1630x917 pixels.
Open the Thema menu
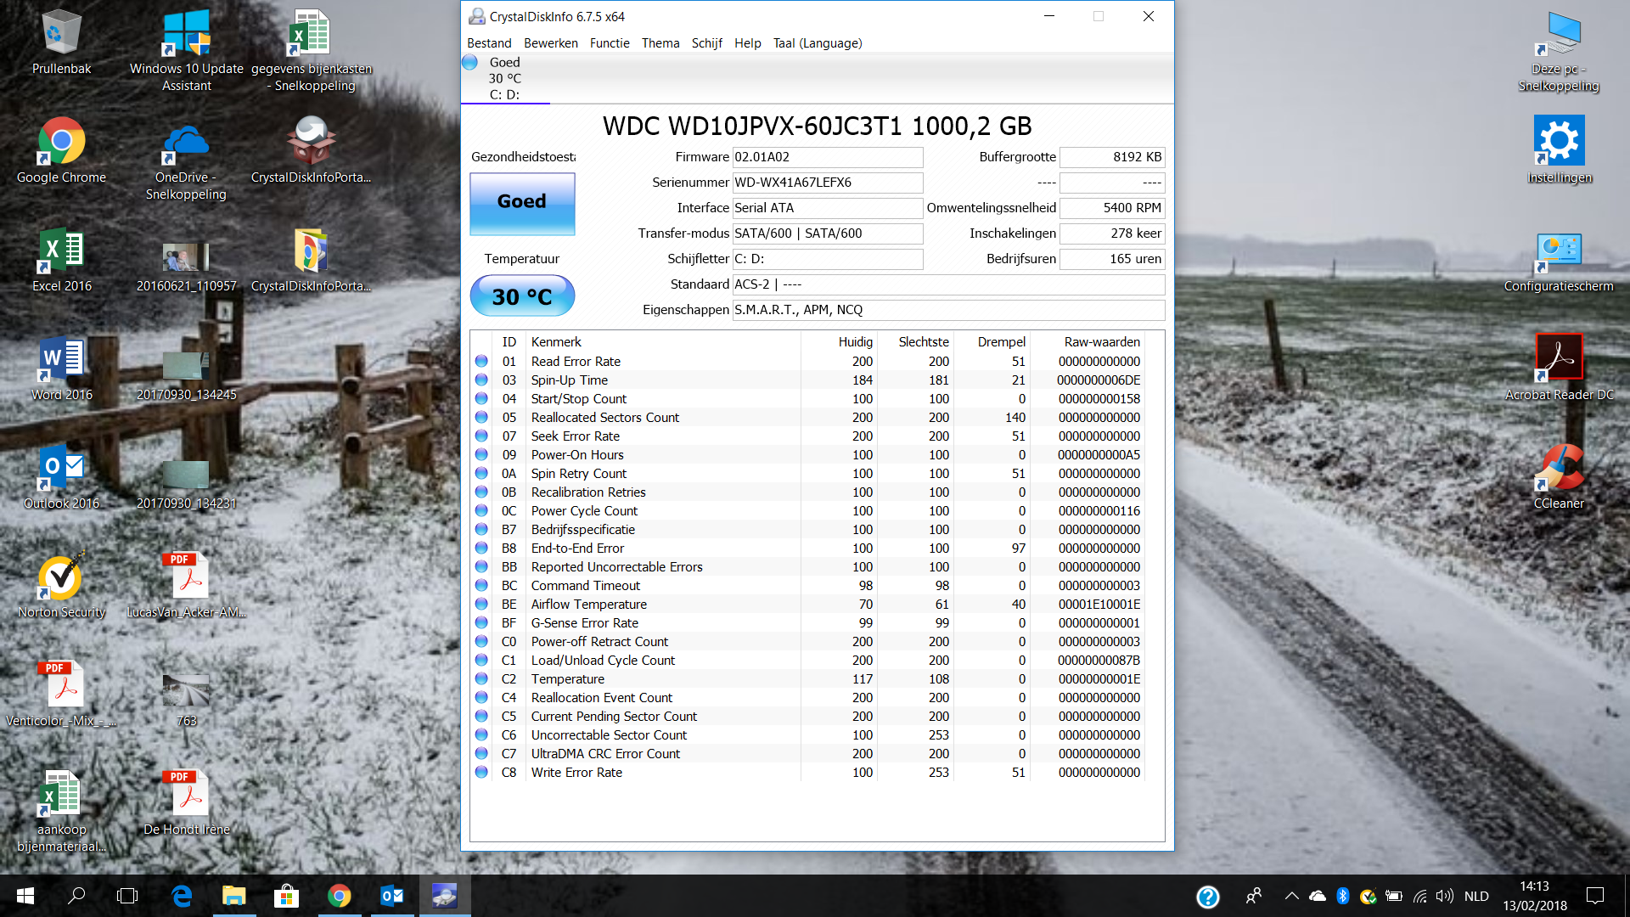(x=660, y=43)
